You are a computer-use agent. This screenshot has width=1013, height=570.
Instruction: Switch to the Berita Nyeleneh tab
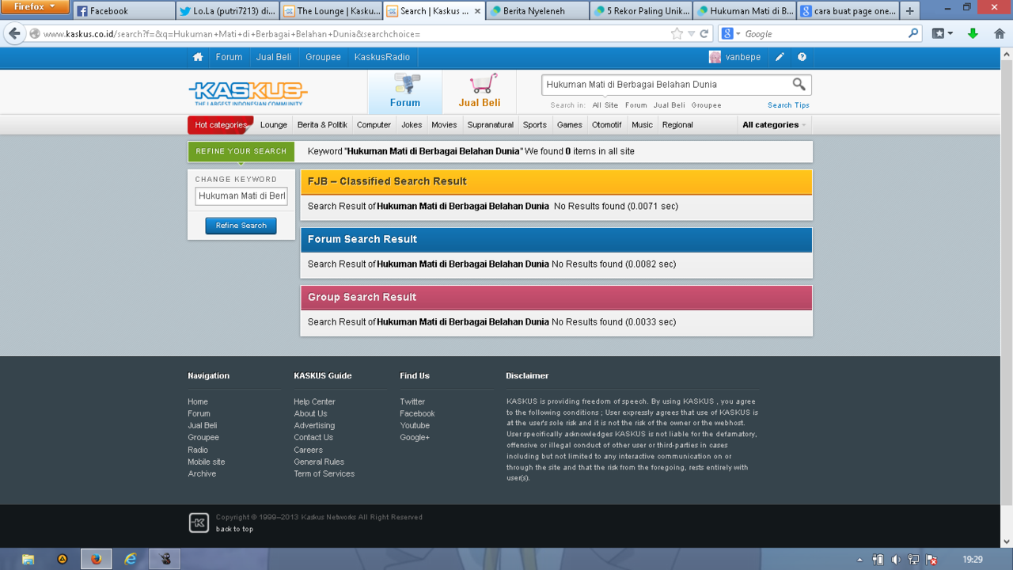click(537, 11)
